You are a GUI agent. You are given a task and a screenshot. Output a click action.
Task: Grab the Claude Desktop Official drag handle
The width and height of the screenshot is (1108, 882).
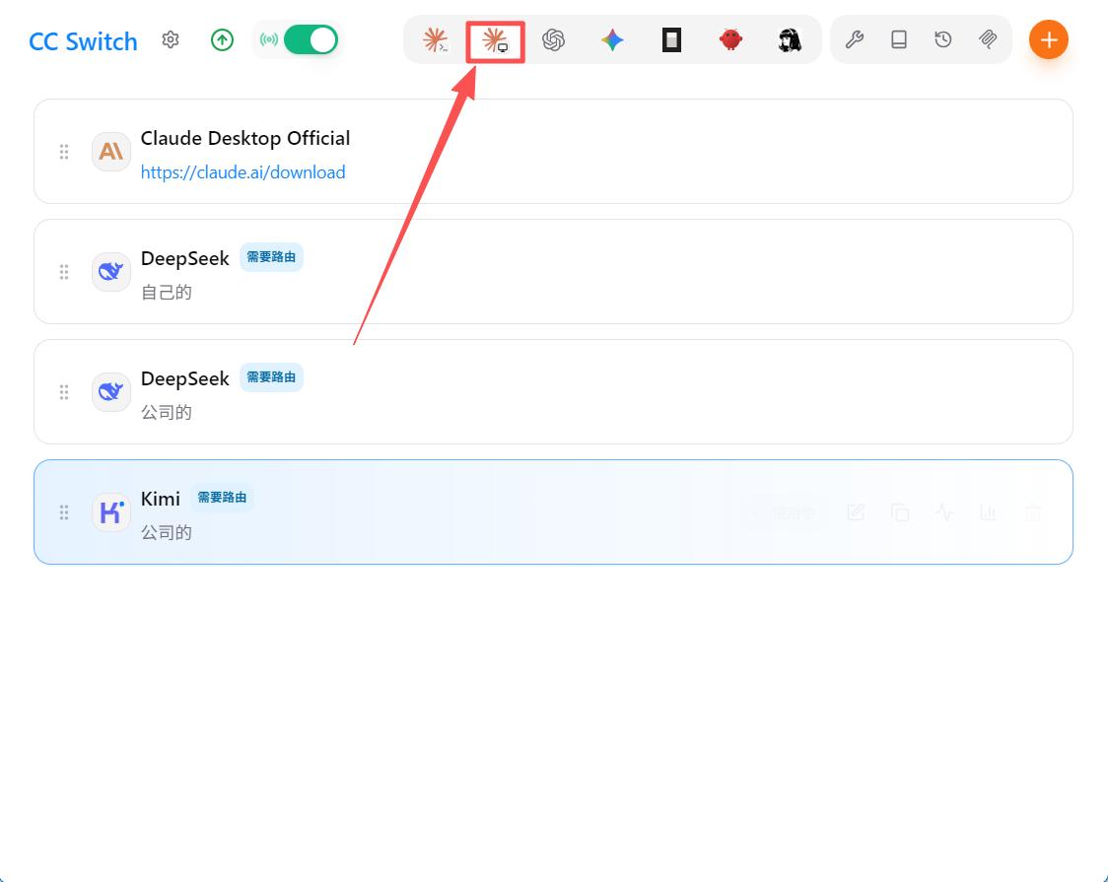[x=64, y=152]
